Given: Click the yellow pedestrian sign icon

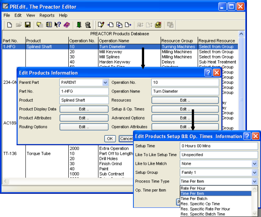Looking at the screenshot, I should [158, 25].
